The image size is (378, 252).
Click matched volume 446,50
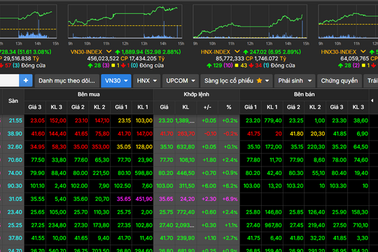[185, 173]
